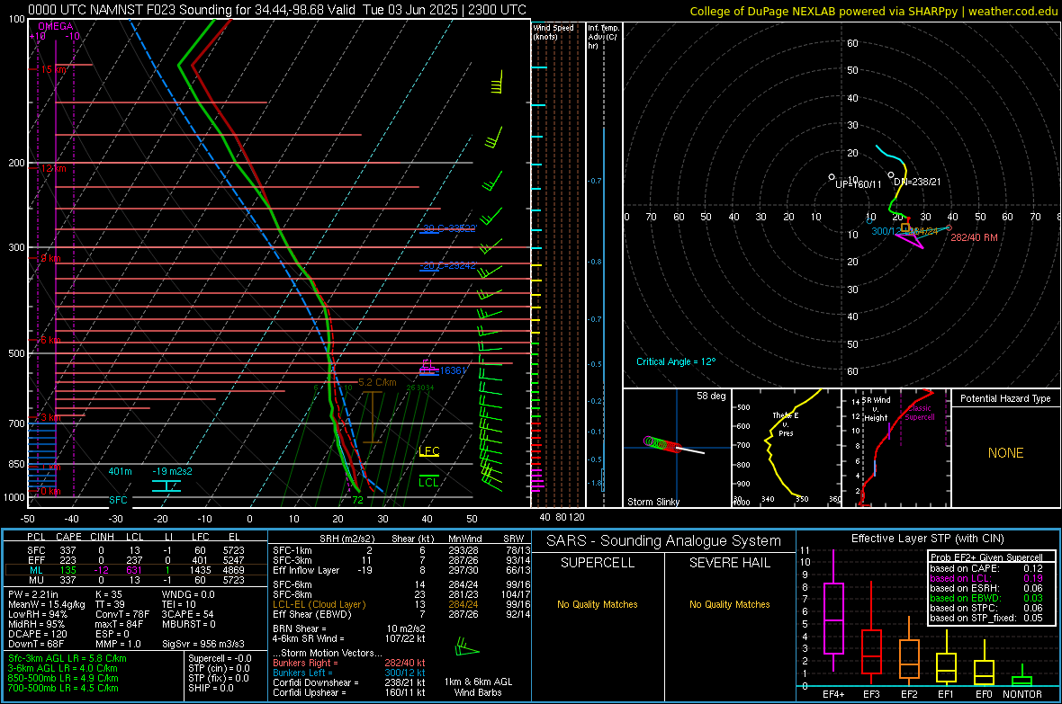1062x704 pixels.
Task: Click the "DCAPE = 120" value
Action: (x=37, y=634)
